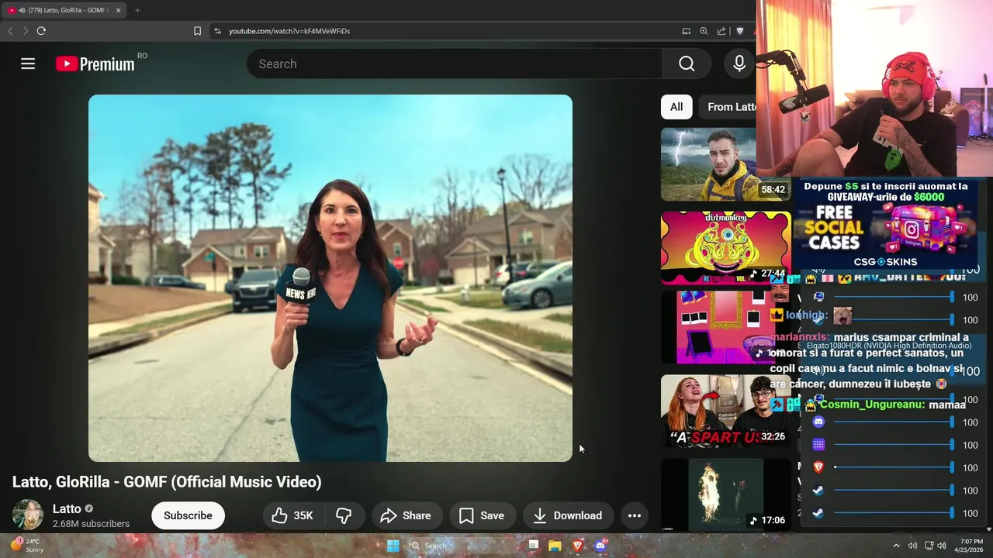Open Task View taskbar icon

click(533, 546)
